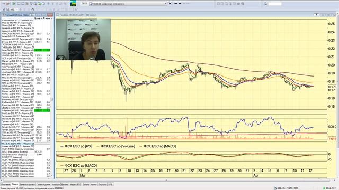Click the presenter webcam video overlay
339x190 pixels.
pos(83,40)
